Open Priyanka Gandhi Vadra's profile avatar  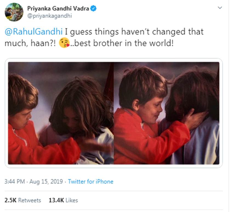[x=14, y=12]
